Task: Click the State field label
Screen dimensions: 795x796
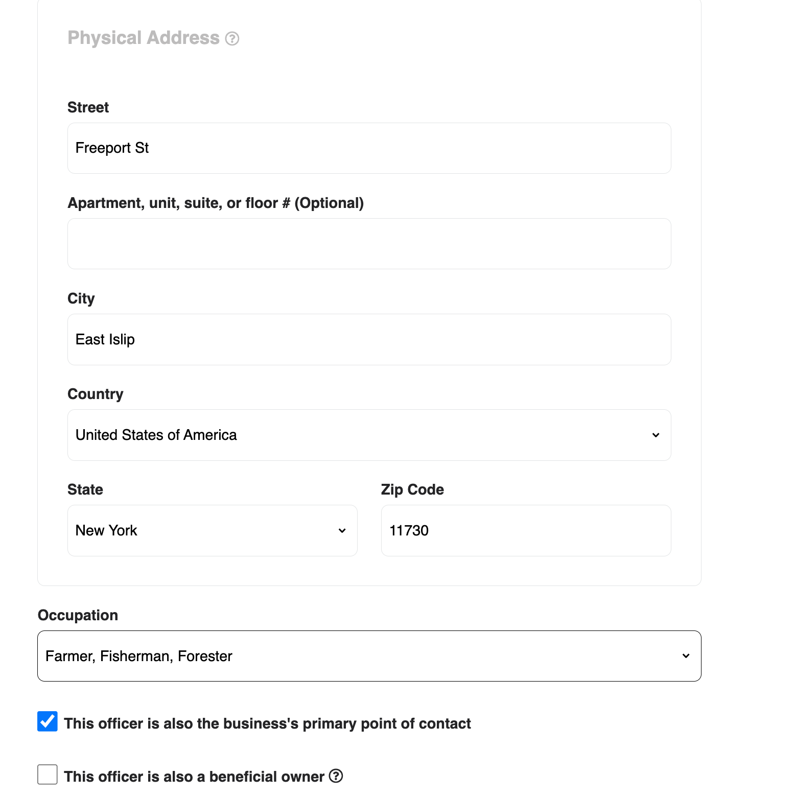Action: [85, 489]
